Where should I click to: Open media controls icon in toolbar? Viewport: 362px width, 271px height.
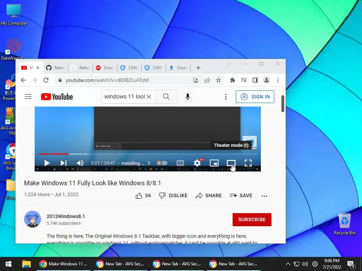point(244,80)
